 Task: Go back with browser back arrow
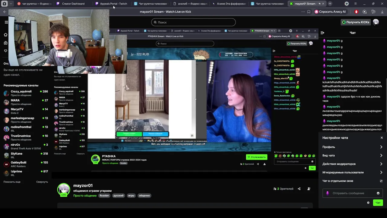pos(5,12)
